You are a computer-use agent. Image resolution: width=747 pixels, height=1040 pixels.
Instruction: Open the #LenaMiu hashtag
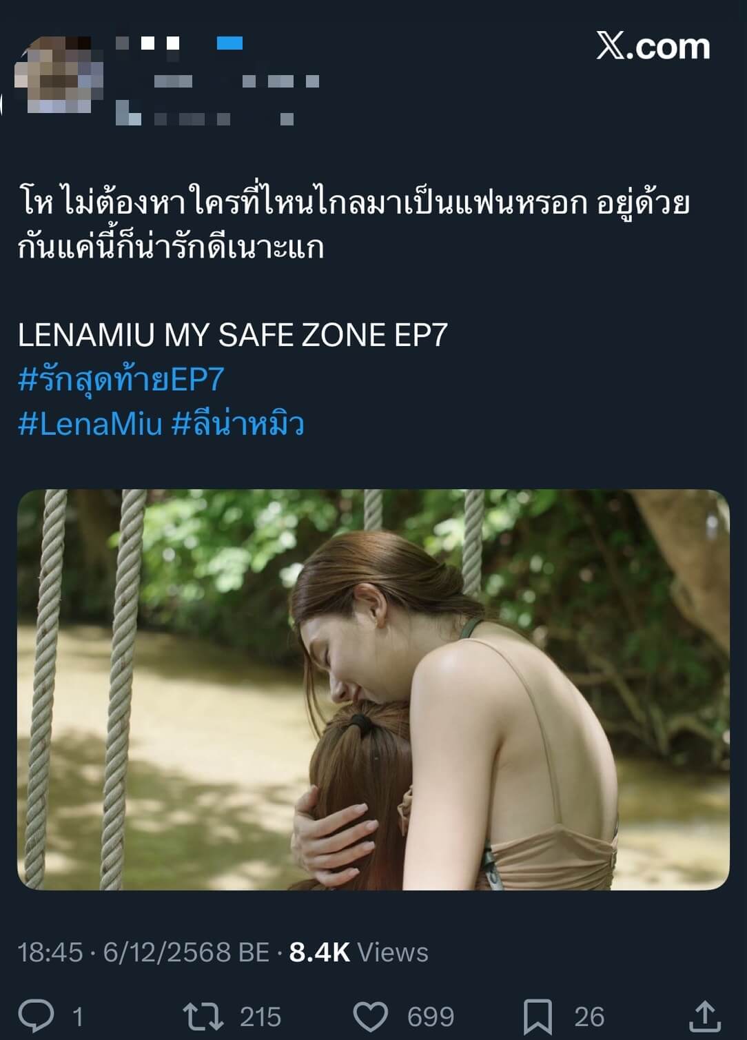pyautogui.click(x=90, y=423)
